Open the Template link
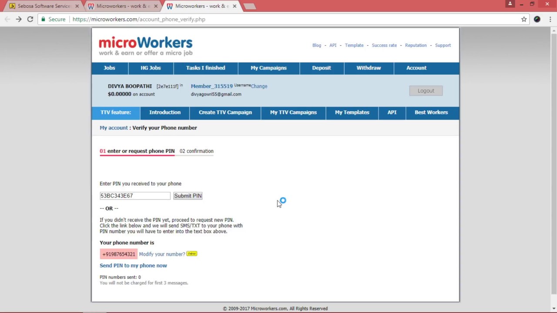The image size is (557, 313). click(354, 45)
